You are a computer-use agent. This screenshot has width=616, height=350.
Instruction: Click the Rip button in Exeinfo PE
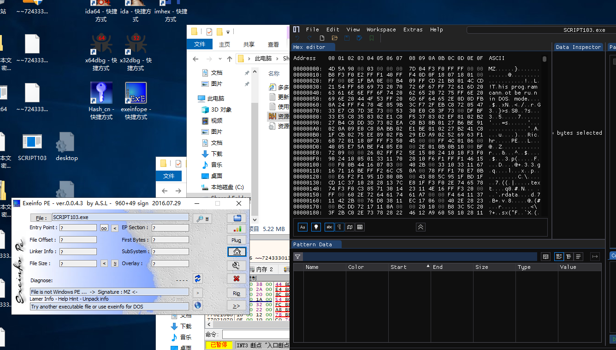(x=237, y=293)
